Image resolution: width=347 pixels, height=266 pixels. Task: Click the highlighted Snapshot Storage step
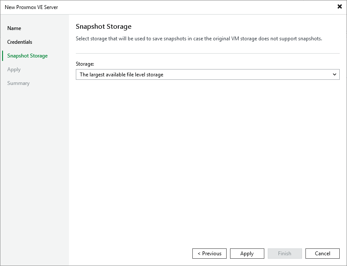[x=28, y=55]
